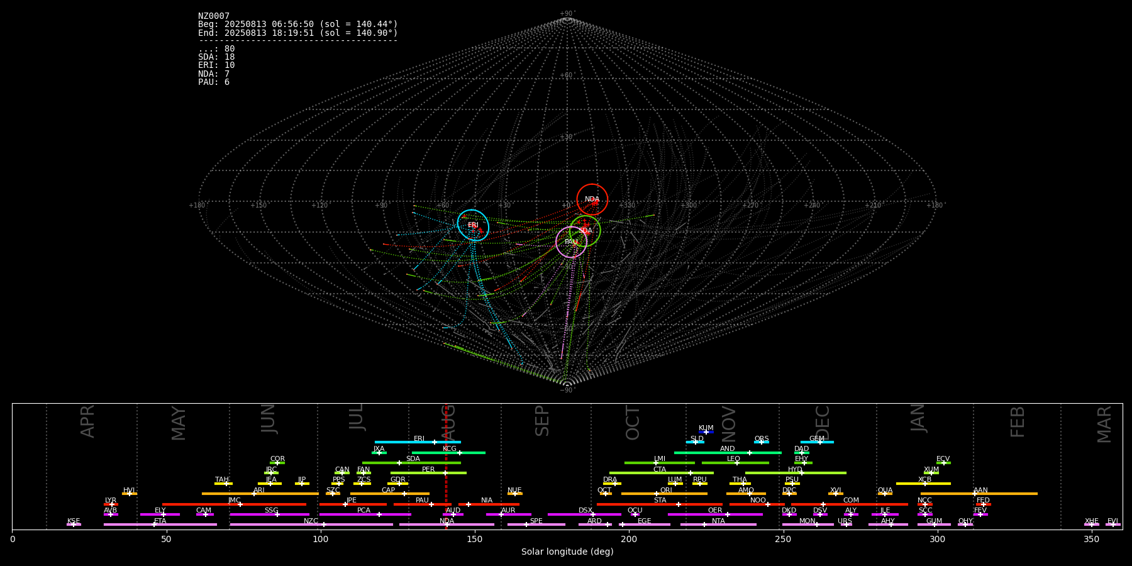This screenshot has width=1132, height=566.
Task: Click the green SDA radiant circle on sky map
Action: tap(585, 231)
